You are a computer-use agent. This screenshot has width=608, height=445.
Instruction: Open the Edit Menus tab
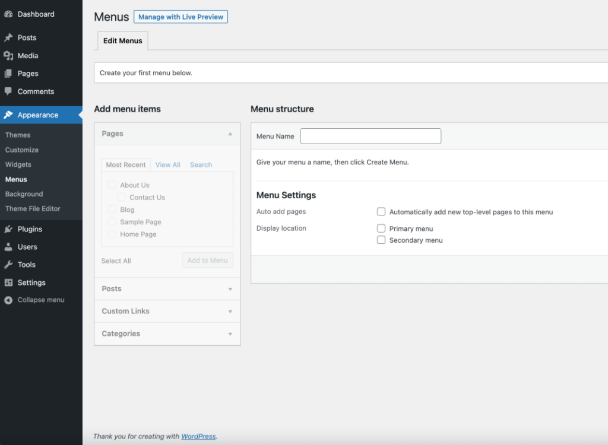(122, 41)
